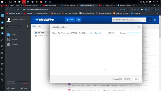Open the sidebar settings gear icon

click(x=2, y=80)
